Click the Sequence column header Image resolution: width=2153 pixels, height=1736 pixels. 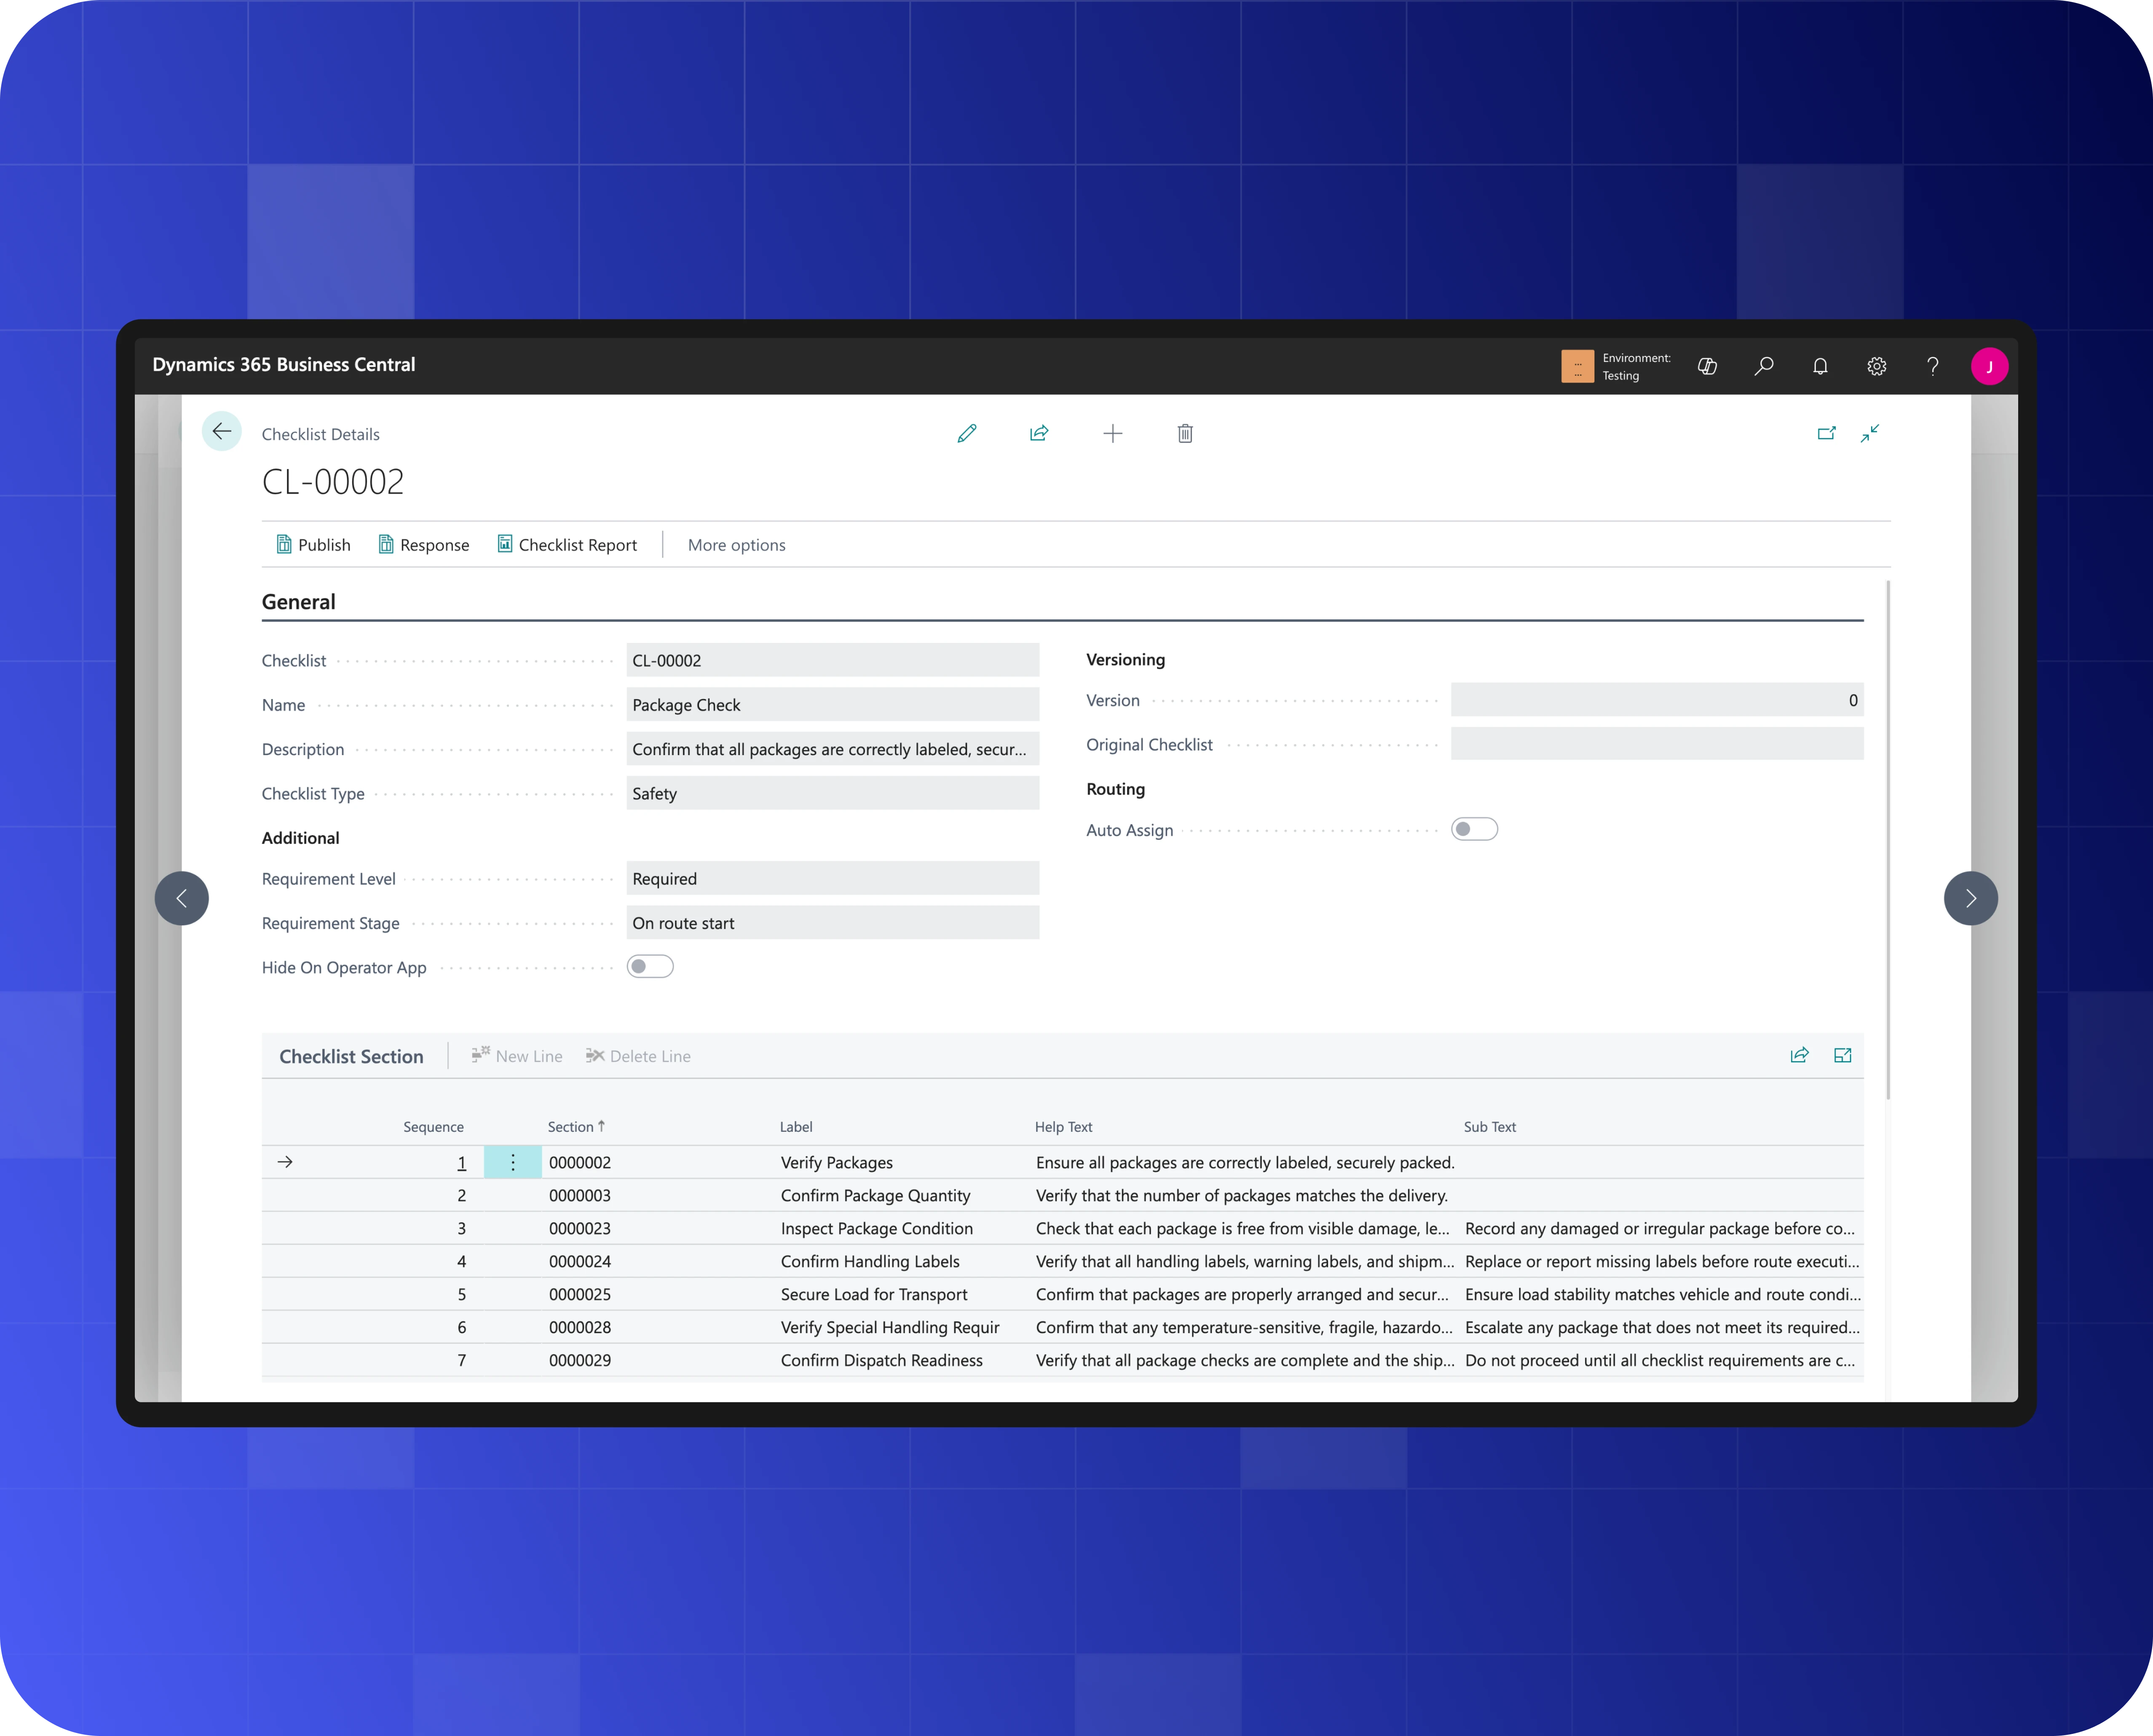click(433, 1127)
